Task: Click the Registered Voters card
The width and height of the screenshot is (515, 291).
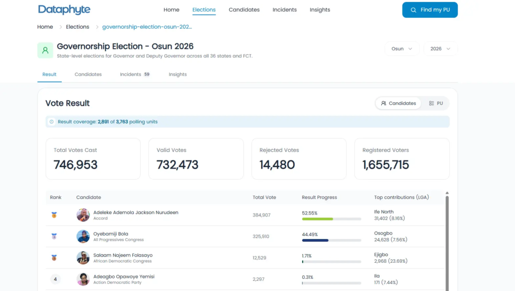Action: pos(402,159)
